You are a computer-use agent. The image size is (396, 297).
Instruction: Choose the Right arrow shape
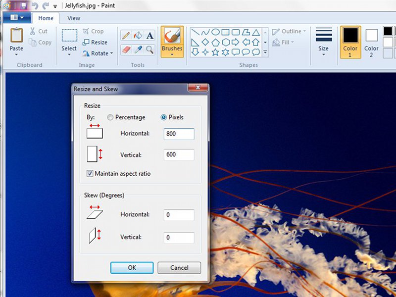[236, 42]
